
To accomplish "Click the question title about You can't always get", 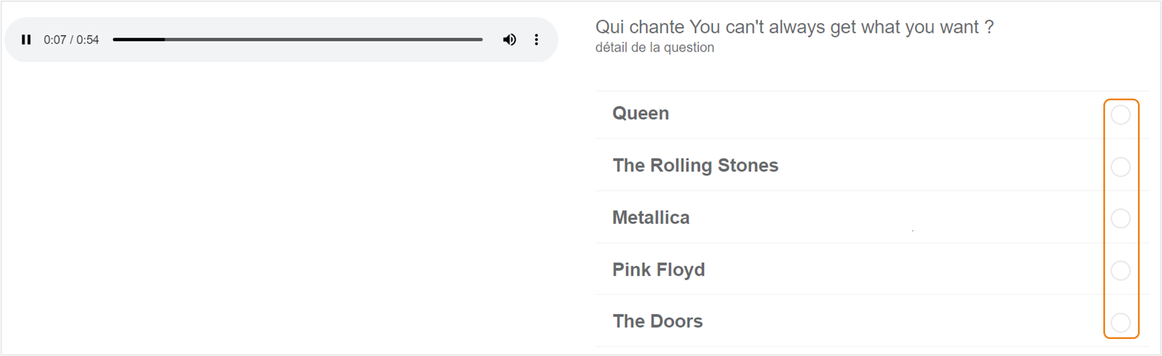I will 794,27.
